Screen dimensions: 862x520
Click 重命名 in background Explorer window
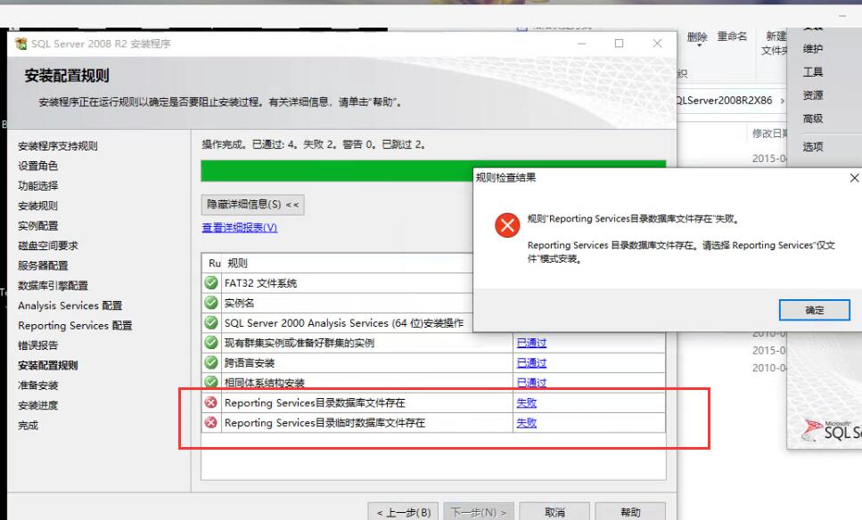pos(732,37)
